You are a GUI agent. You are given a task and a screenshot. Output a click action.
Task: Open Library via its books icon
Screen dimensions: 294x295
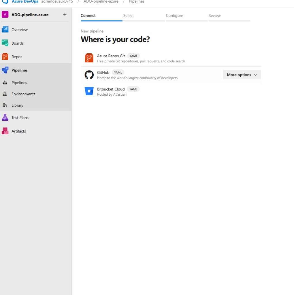[5, 105]
